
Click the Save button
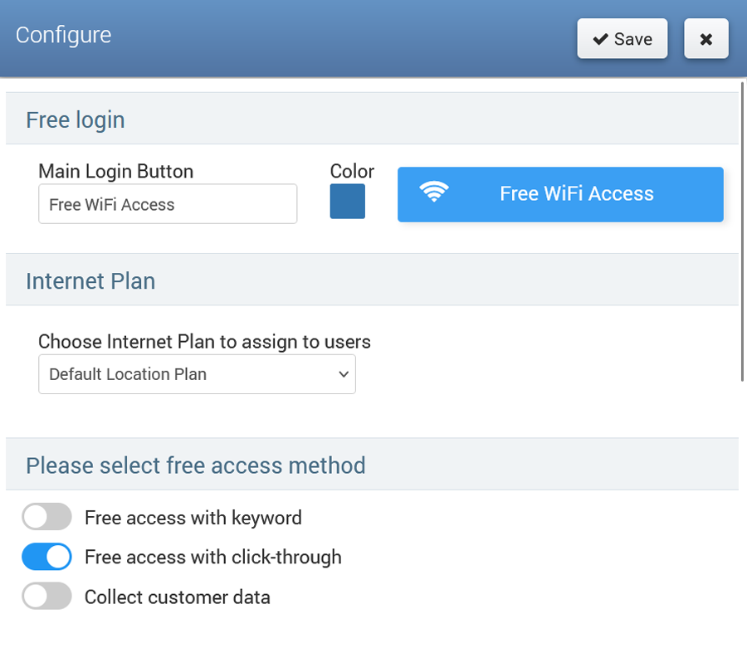click(x=622, y=39)
